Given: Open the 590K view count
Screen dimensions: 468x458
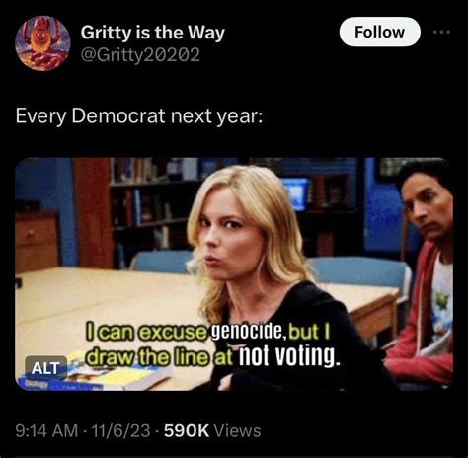Looking at the screenshot, I should pos(187,430).
